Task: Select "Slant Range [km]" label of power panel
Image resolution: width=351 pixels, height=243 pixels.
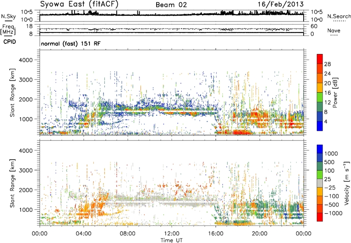Action: [x=13, y=93]
